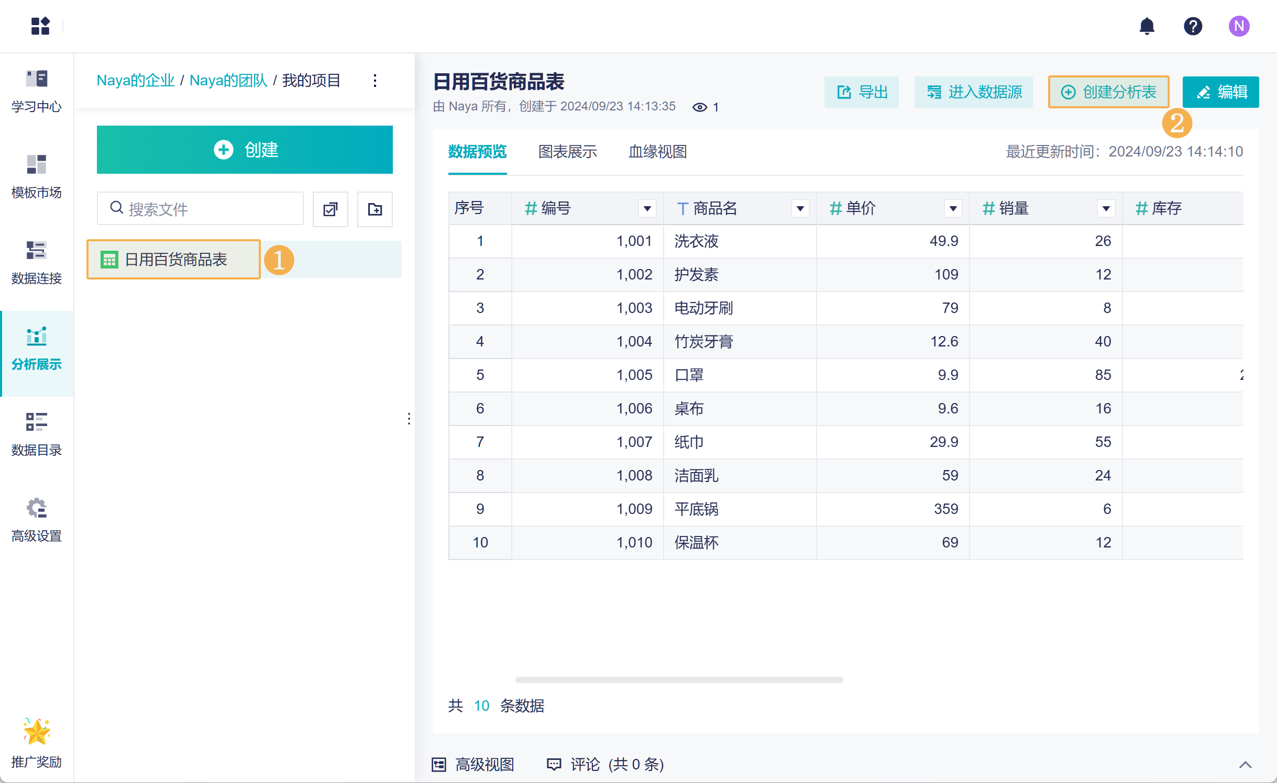Select cell 护发素
Image resolution: width=1277 pixels, height=783 pixels.
pyautogui.click(x=740, y=275)
